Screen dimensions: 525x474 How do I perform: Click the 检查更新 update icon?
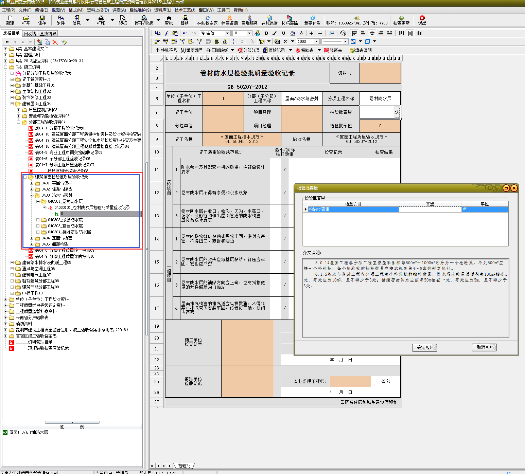pos(401,20)
